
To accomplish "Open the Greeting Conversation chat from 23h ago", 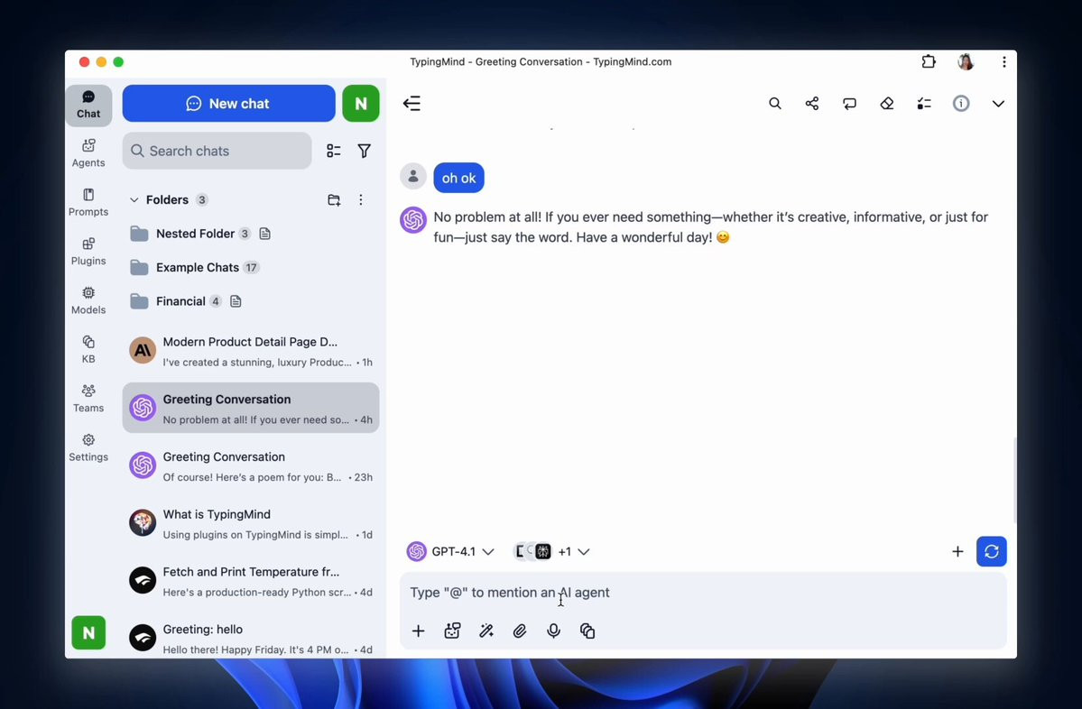I will point(251,465).
